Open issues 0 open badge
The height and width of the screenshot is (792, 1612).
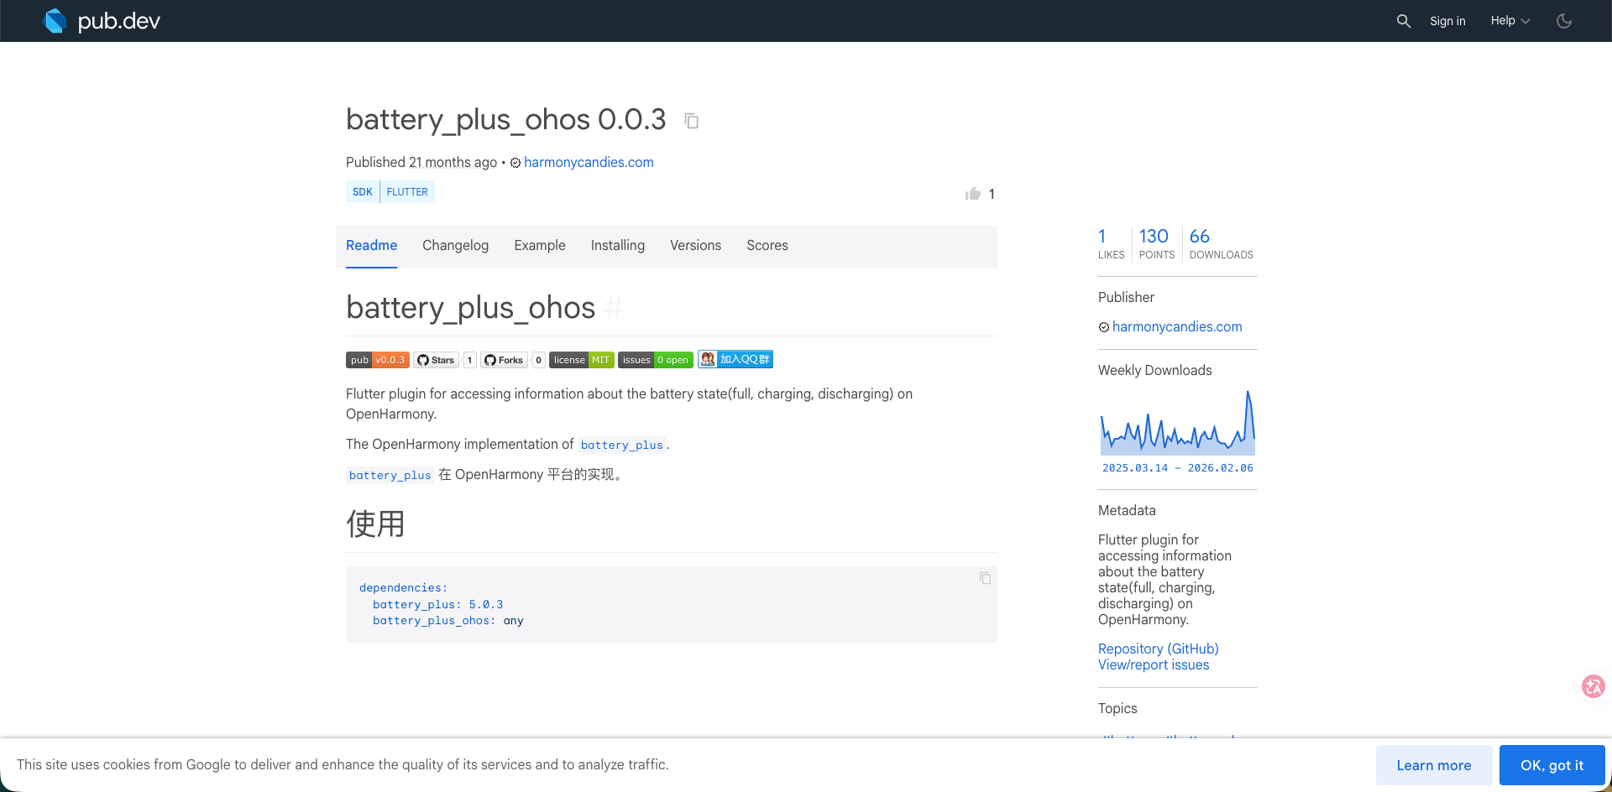pos(656,360)
